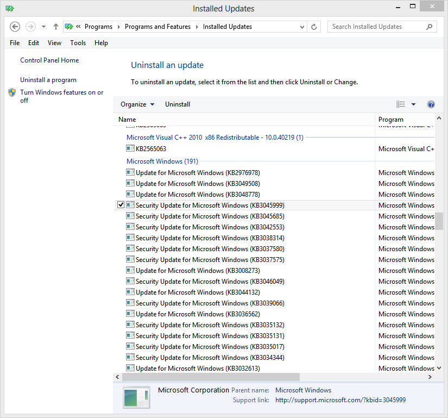This screenshot has width=448, height=418.
Task: Open Turn Windows features on or off
Action: pyautogui.click(x=62, y=96)
